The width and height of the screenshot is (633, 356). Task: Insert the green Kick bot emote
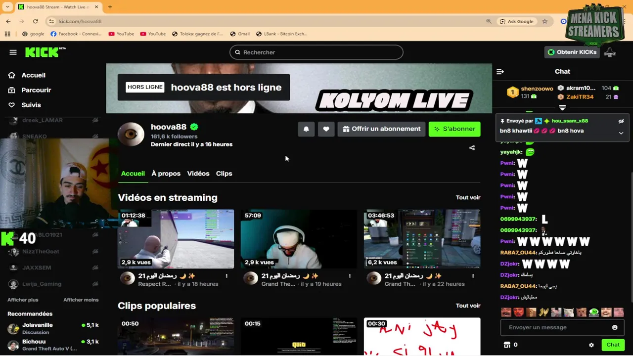point(593,312)
